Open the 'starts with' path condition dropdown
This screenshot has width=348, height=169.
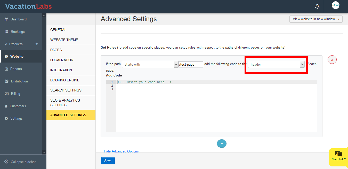[150, 64]
